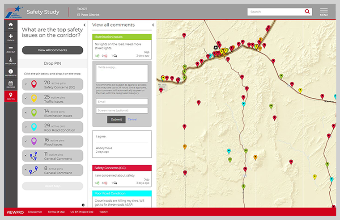Click the Screen name (optional) field
Viewport: 340px width, 220px height.
point(122,110)
